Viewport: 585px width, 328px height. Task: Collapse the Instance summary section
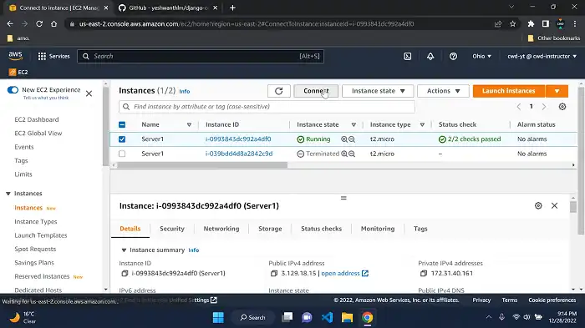[124, 250]
